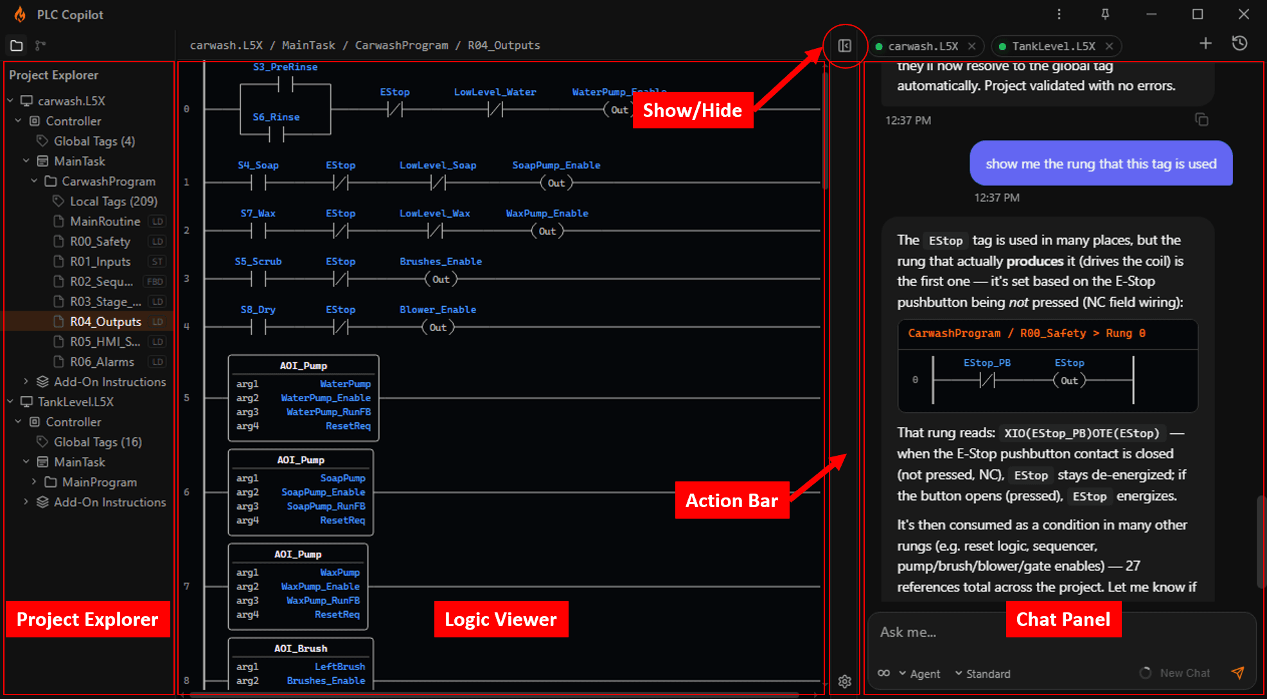
Task: Copy the assistant message with copy icon
Action: [x=1201, y=119]
